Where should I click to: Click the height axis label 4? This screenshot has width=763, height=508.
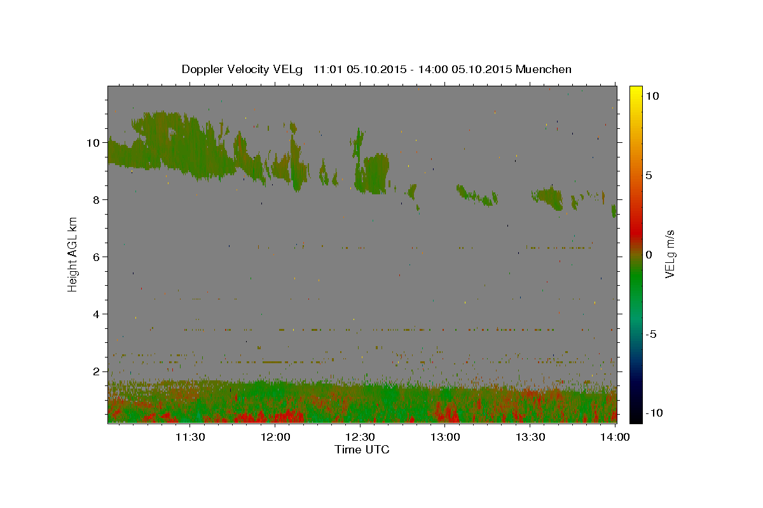click(96, 314)
